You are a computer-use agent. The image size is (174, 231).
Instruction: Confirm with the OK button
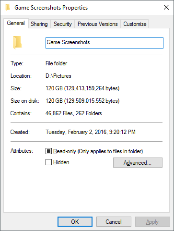pos(75,222)
